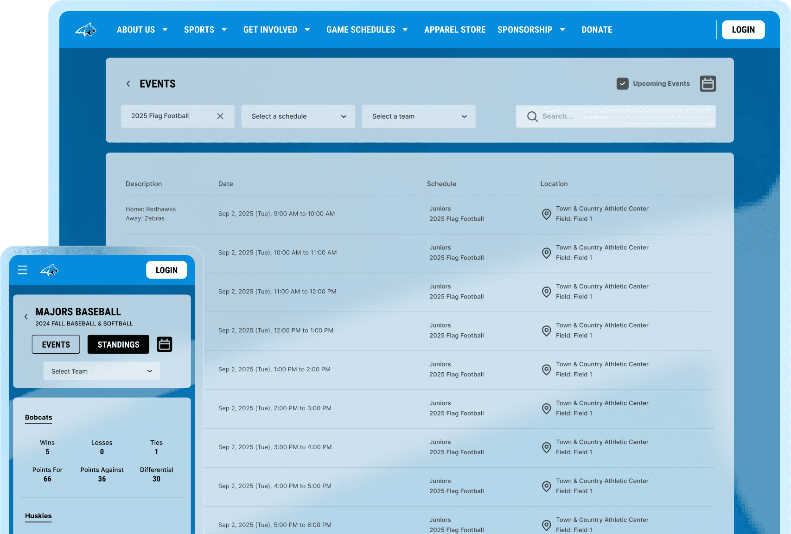Click location pin for 10:00 AM event
The height and width of the screenshot is (534, 791).
tap(547, 253)
